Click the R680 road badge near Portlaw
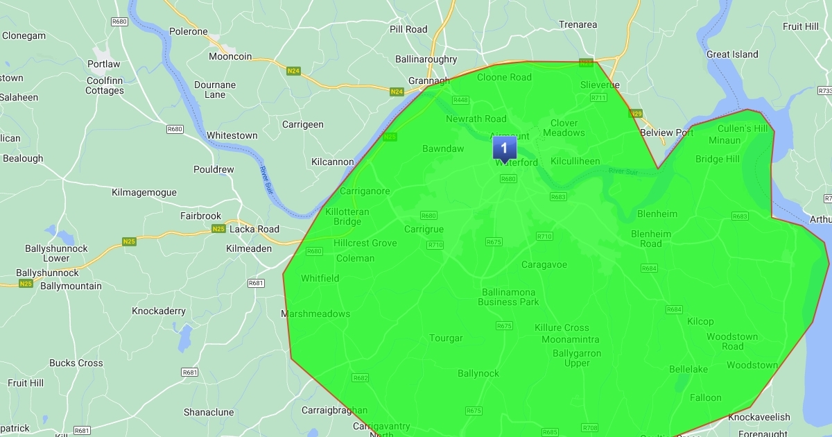The height and width of the screenshot is (437, 832). pos(119,22)
